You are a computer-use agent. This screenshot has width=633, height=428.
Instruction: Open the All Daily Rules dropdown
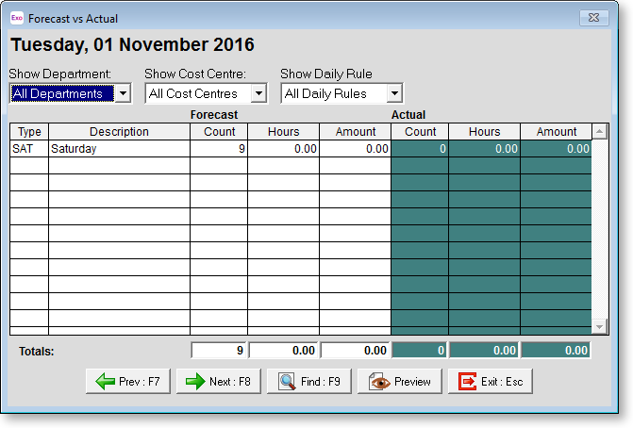(x=394, y=94)
